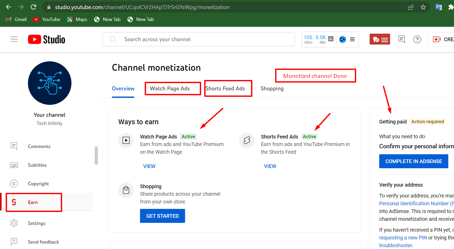Click the requesting a new PIN link
Image resolution: width=454 pixels, height=249 pixels.
click(x=403, y=237)
